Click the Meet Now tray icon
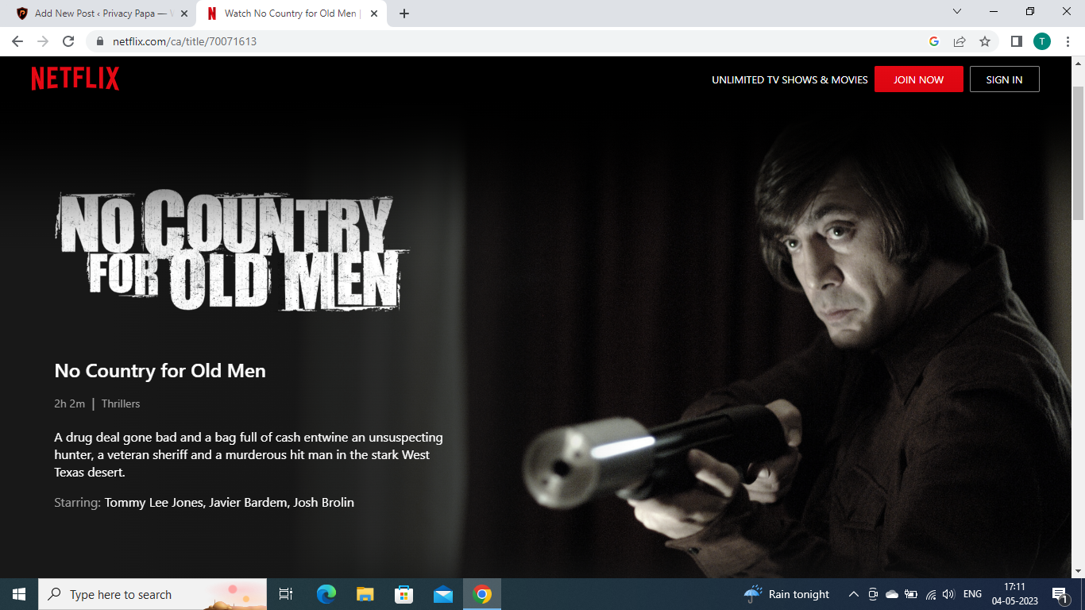This screenshot has width=1085, height=610. click(x=873, y=594)
